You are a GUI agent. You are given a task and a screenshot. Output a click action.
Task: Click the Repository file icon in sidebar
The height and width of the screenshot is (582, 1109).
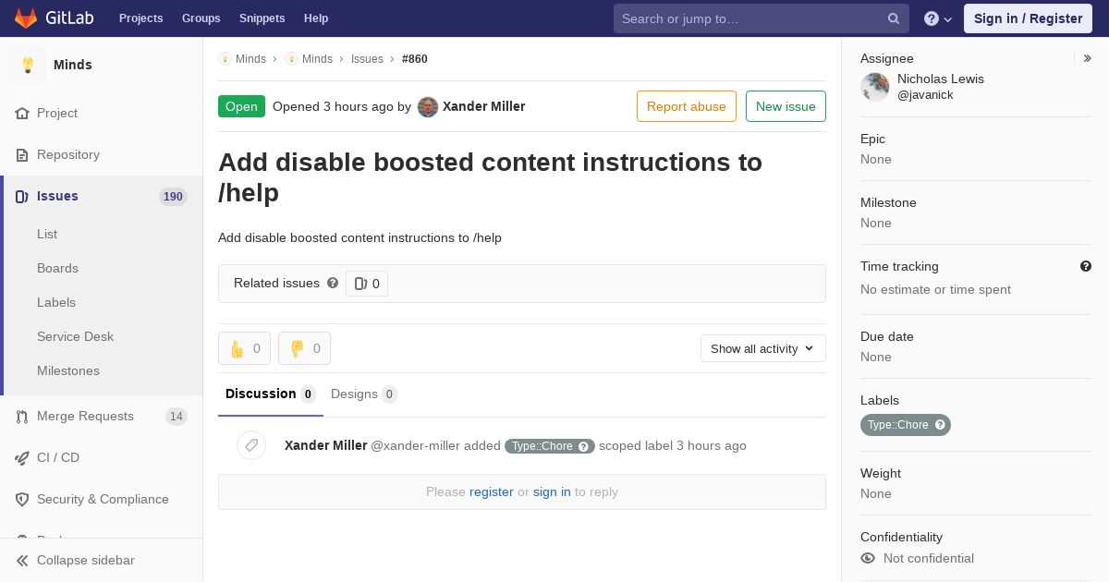(22, 154)
